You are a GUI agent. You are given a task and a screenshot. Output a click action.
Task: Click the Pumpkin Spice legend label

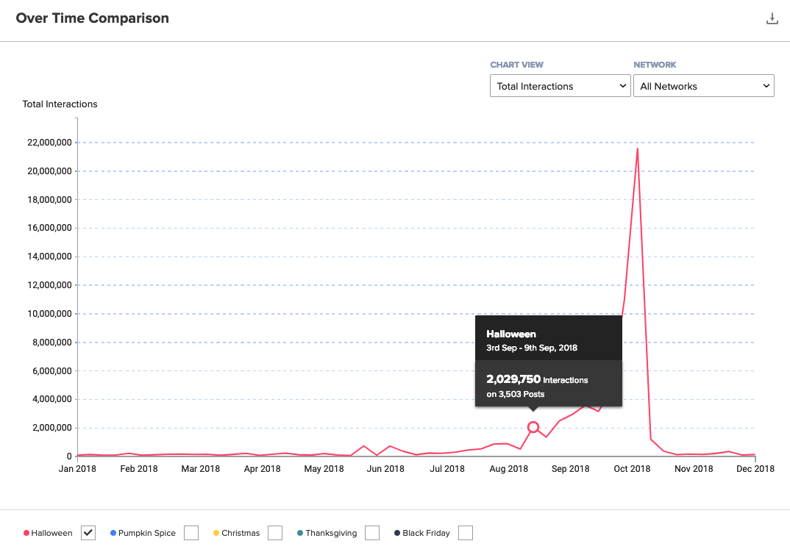[148, 533]
